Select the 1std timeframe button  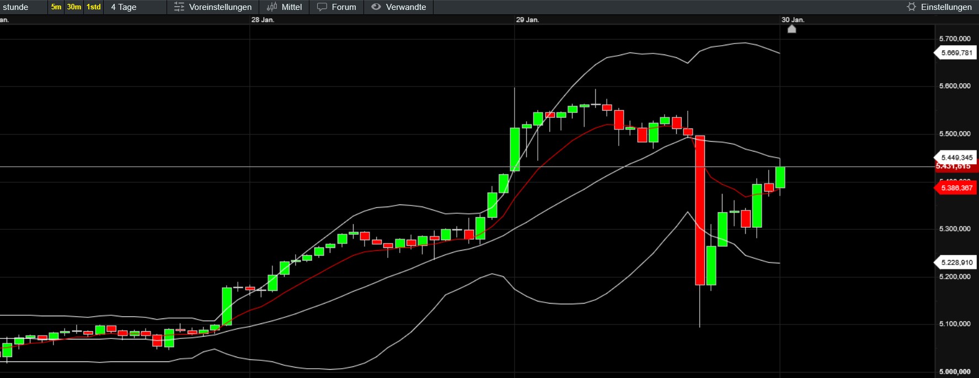point(94,7)
